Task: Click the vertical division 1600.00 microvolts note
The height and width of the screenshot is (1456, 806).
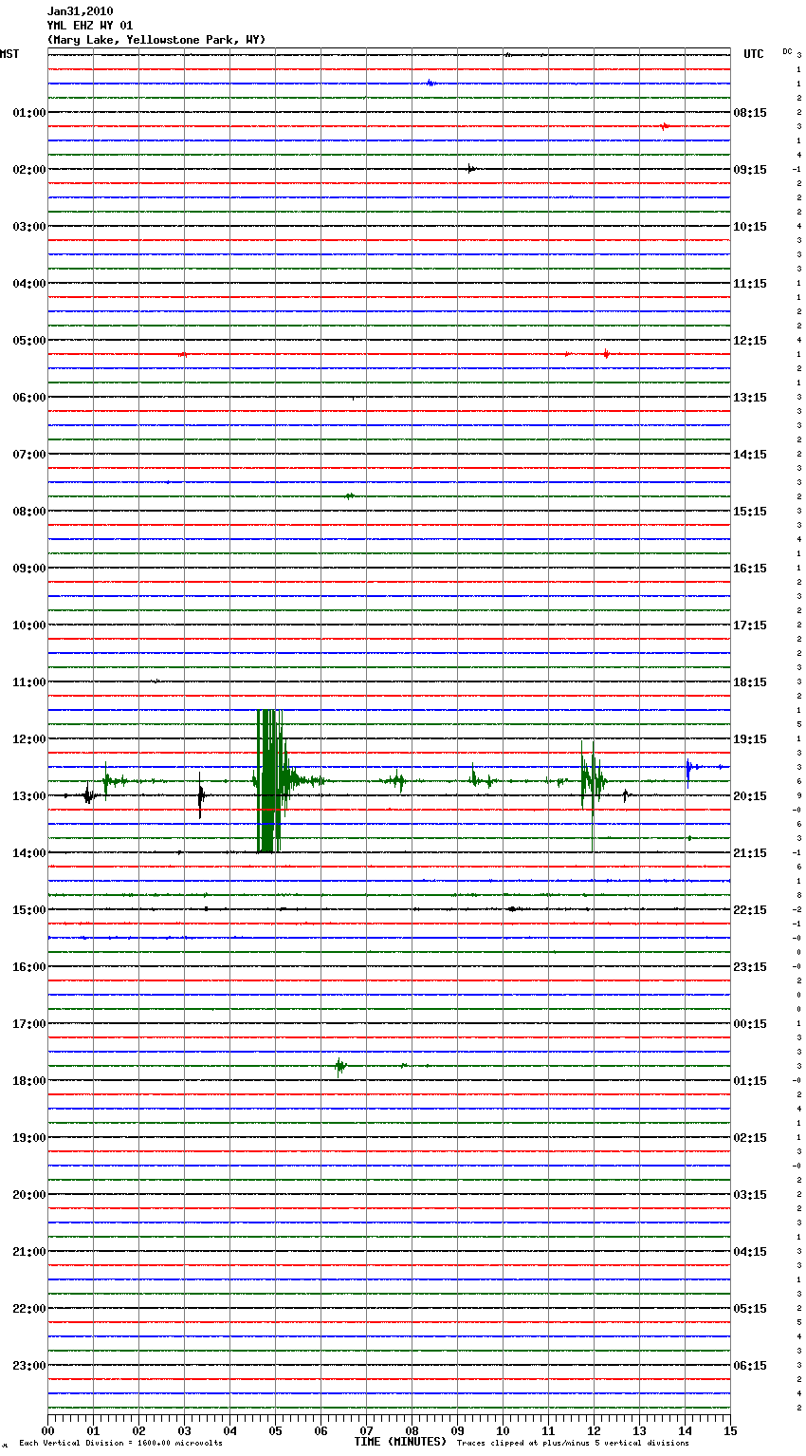Action: tap(120, 1444)
